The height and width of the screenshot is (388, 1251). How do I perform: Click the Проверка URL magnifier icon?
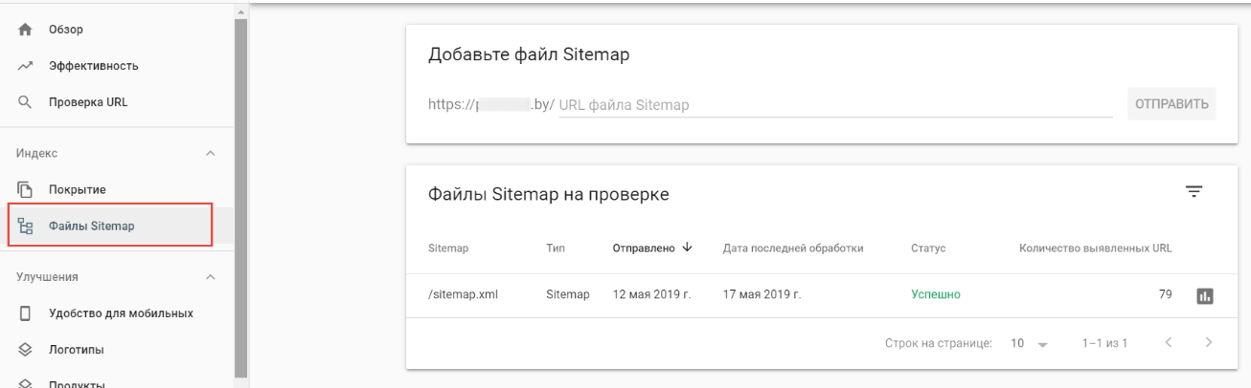[24, 103]
